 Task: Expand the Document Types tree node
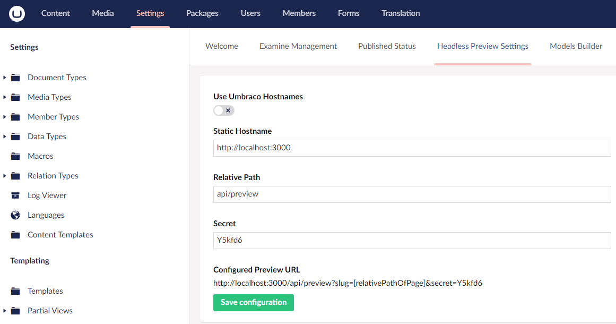click(x=4, y=78)
